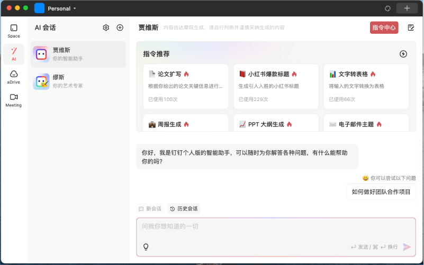Select the AI sidebar icon
The image size is (424, 265).
point(14,53)
